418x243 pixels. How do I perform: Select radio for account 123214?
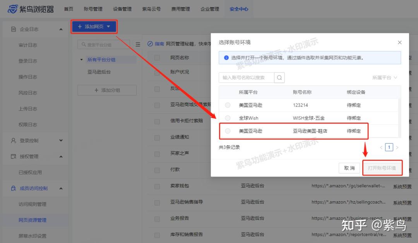click(228, 105)
